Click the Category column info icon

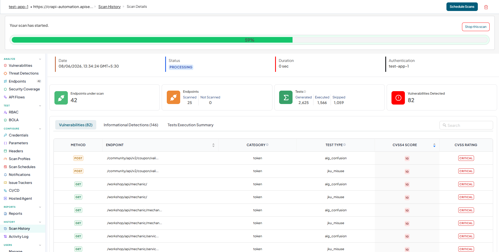coord(267,144)
